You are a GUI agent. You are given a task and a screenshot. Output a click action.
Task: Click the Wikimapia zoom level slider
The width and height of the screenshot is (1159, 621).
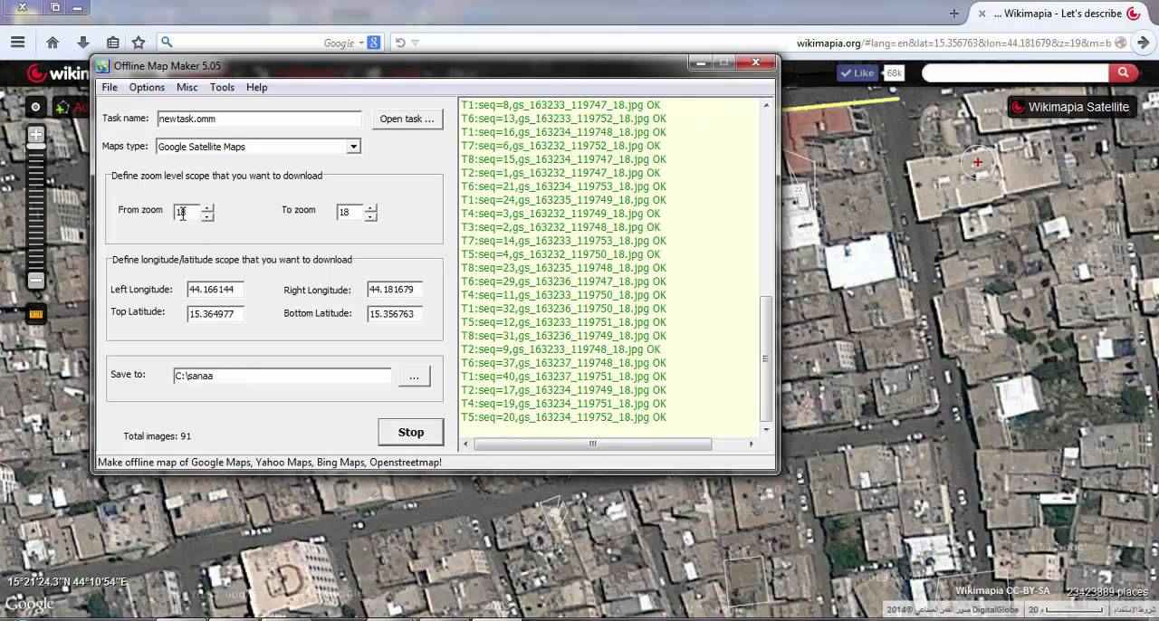click(36, 208)
